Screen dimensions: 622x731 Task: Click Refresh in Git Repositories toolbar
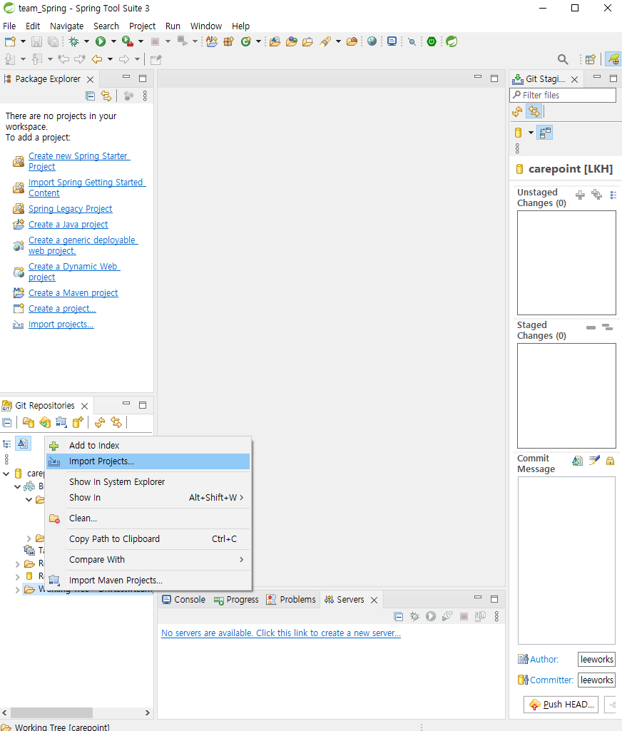(99, 422)
